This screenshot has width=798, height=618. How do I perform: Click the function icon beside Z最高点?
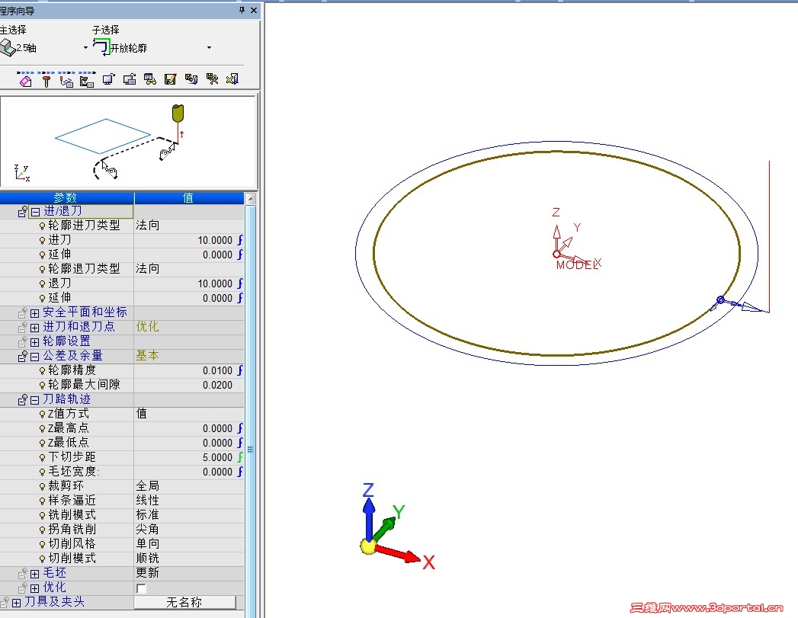point(240,428)
